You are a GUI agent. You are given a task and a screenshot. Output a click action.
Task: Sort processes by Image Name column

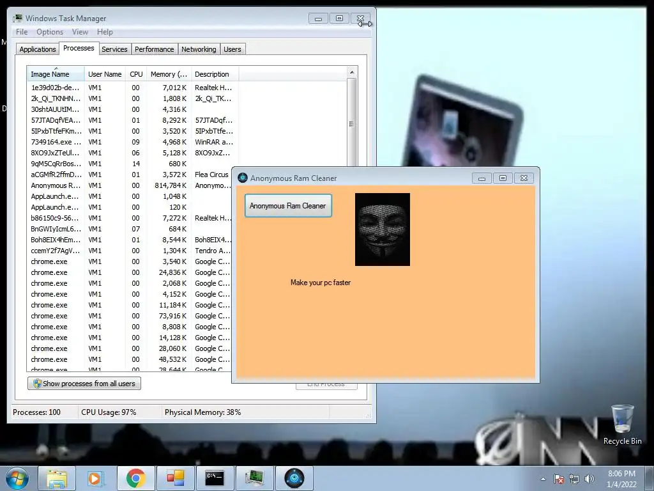(56, 74)
